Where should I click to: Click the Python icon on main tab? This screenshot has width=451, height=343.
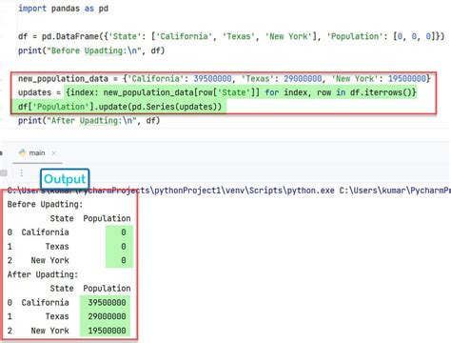point(23,152)
